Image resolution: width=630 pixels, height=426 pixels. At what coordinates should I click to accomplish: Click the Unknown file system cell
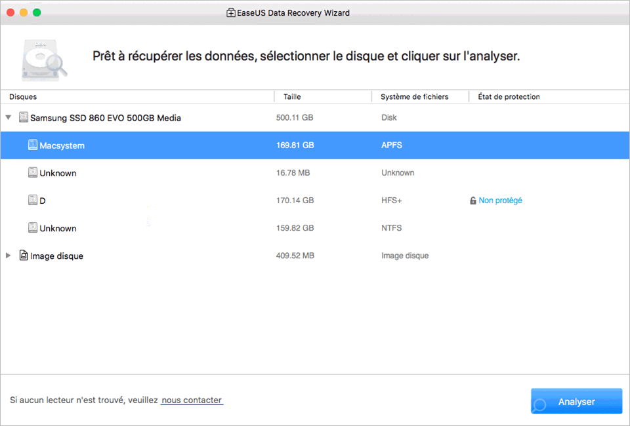[x=398, y=173]
